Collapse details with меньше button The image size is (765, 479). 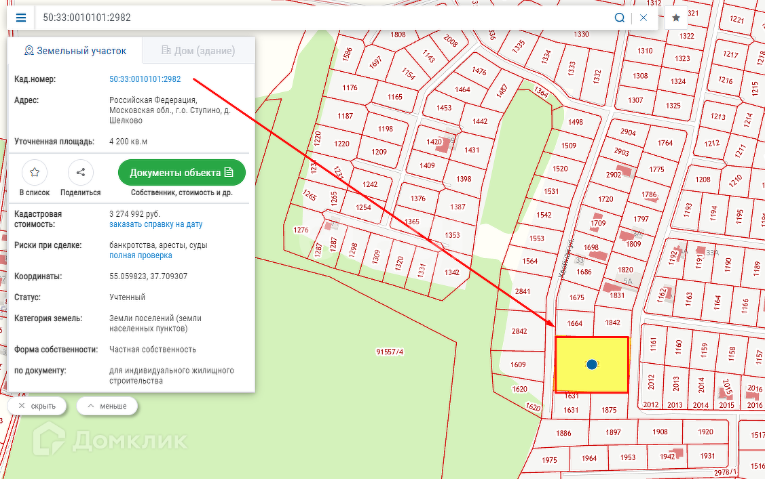[x=107, y=406]
